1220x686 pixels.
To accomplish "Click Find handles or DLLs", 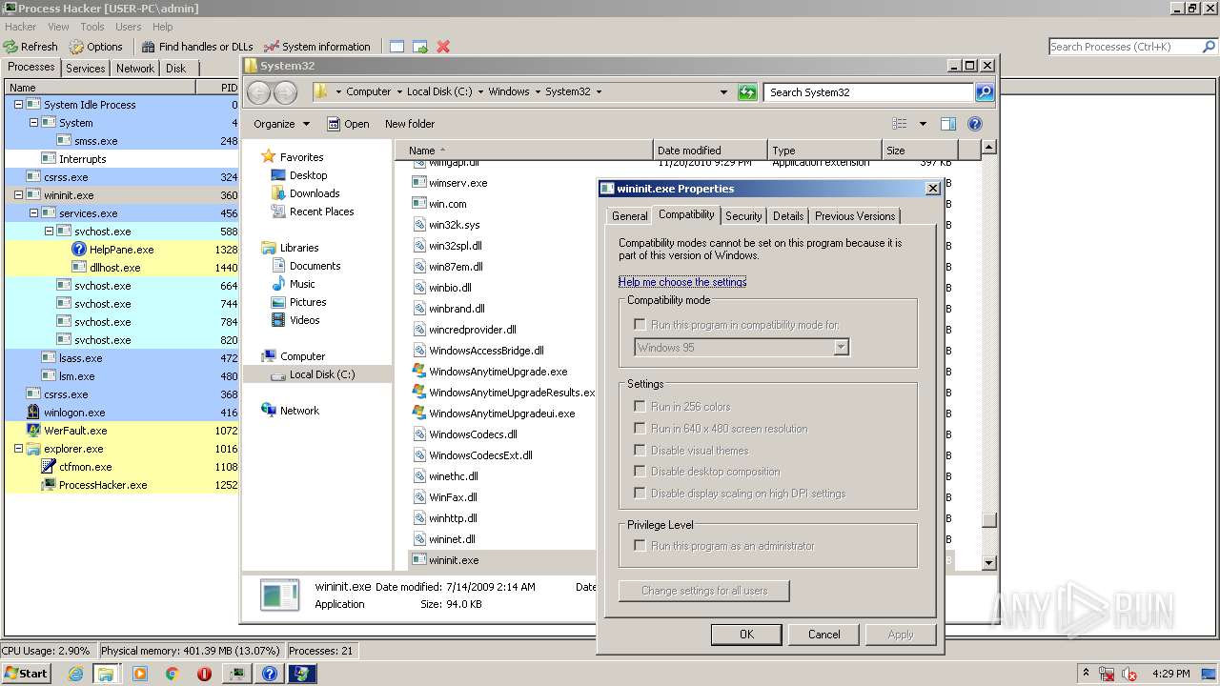I will point(197,47).
